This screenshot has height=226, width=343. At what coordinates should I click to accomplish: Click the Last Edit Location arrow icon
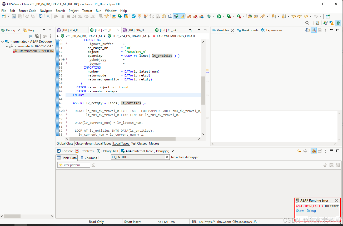pyautogui.click(x=294, y=16)
